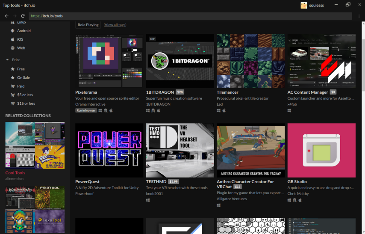The image size is (365, 234).
Task: Click the Tilemancer tiles thumbnail
Action: click(251, 61)
